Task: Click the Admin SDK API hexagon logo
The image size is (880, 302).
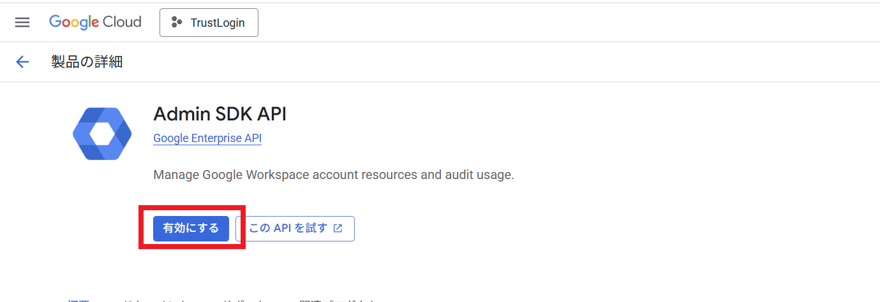Action: [x=102, y=134]
